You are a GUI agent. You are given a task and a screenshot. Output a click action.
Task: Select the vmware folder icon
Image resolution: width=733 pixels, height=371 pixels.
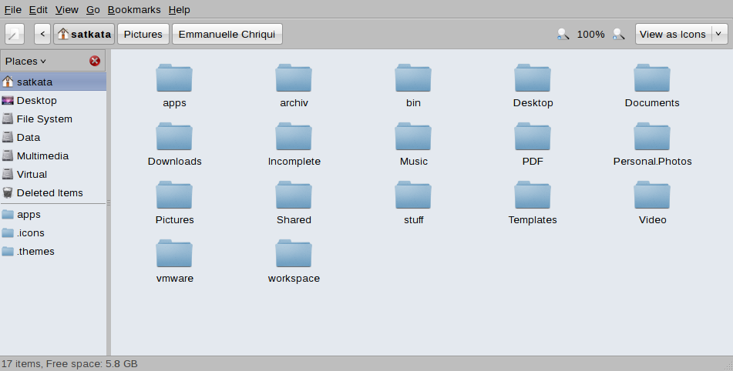(174, 253)
